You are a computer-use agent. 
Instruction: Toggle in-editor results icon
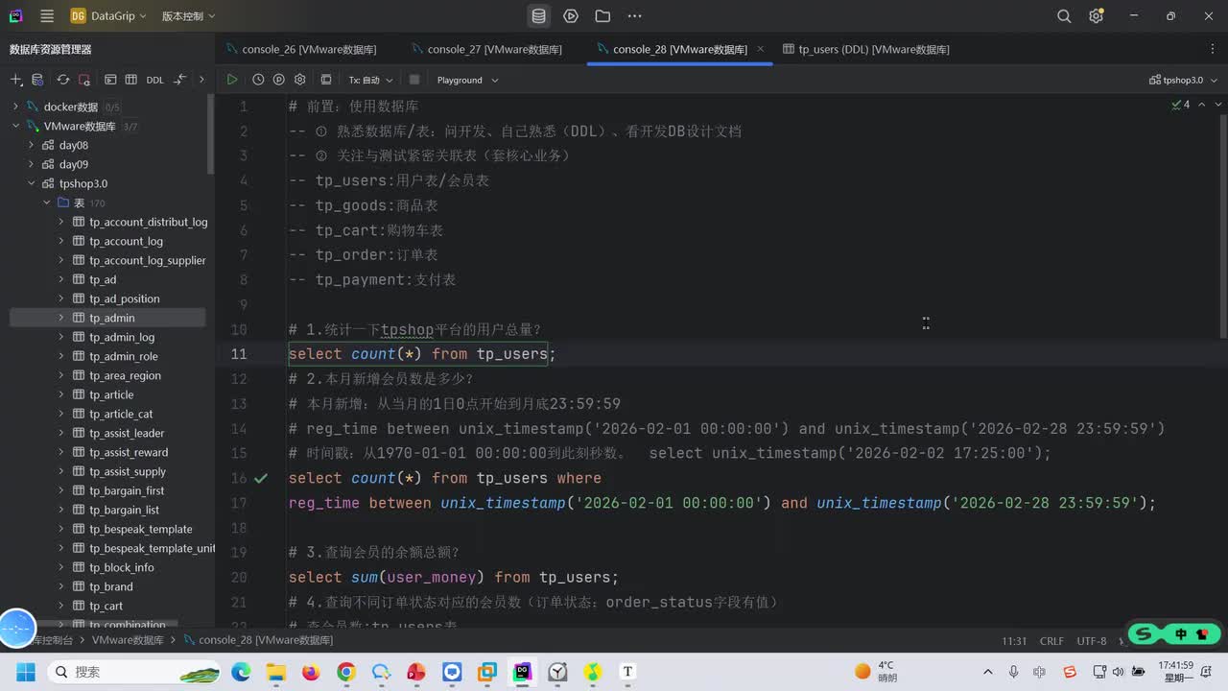[326, 80]
